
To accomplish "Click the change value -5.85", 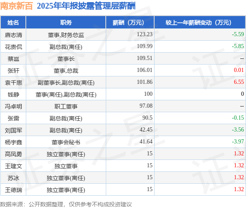I will [238, 46].
